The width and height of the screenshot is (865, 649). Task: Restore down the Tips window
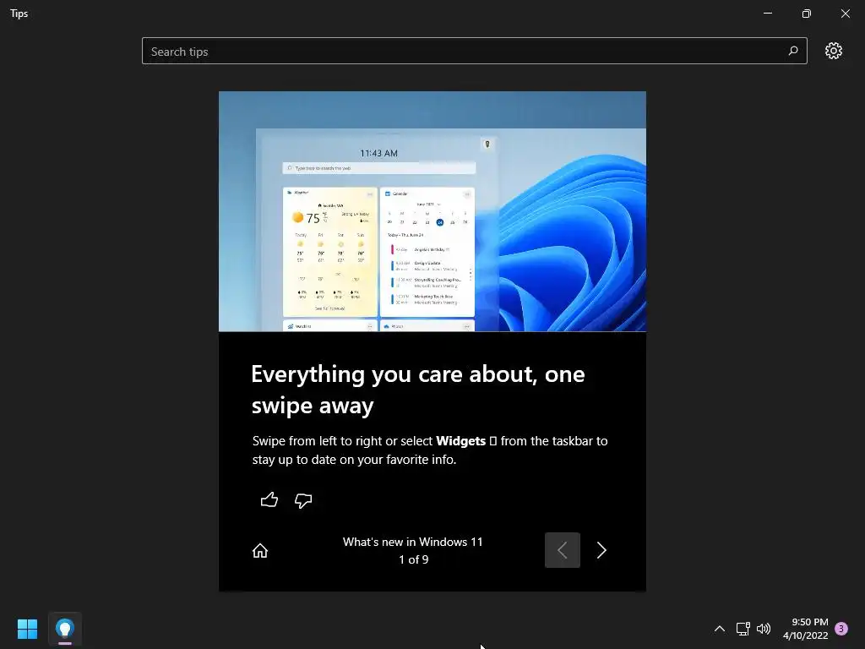pyautogui.click(x=807, y=14)
